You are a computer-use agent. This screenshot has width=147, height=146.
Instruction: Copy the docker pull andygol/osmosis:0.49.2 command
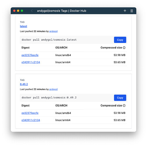[120, 98]
